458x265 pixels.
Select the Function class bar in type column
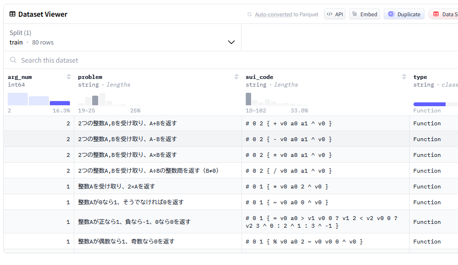pos(429,104)
